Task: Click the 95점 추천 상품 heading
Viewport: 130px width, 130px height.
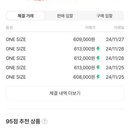Action: pyautogui.click(x=23, y=121)
